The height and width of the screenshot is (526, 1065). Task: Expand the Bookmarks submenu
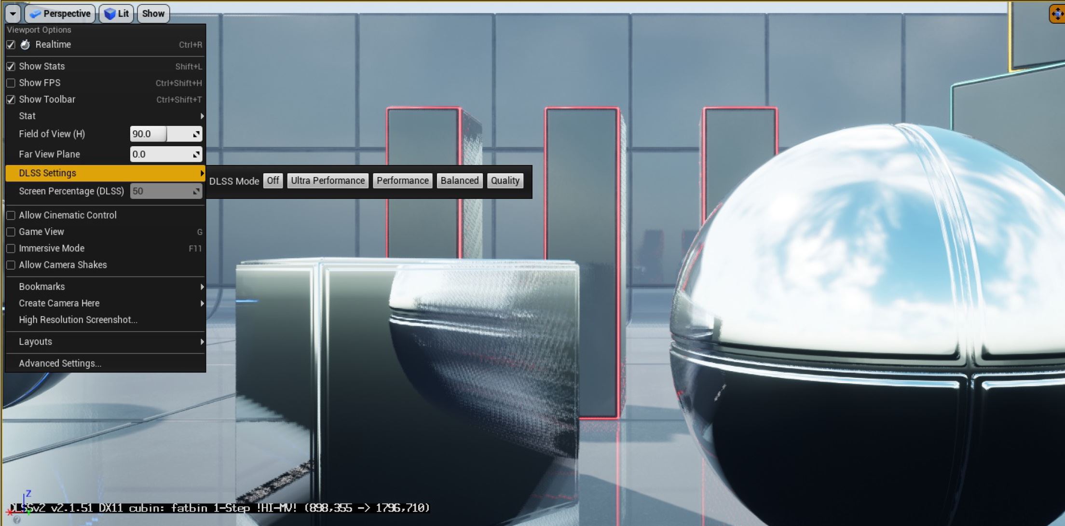[105, 287]
